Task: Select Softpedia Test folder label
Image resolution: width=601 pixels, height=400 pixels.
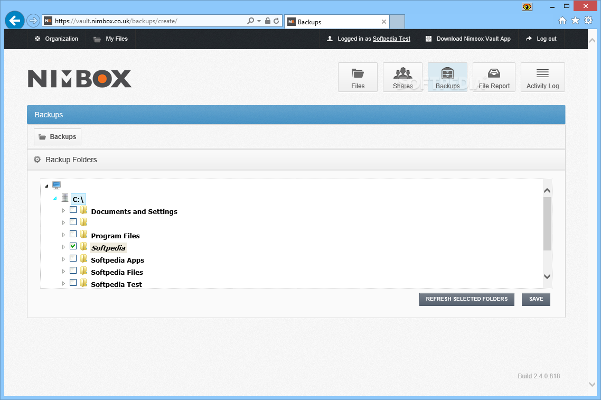Action: tap(117, 284)
